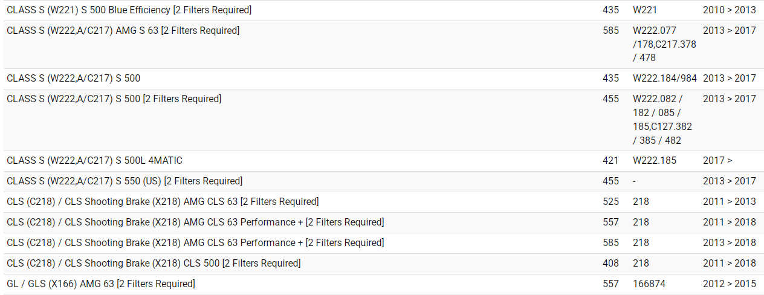Image resolution: width=764 pixels, height=295 pixels.
Task: Click the AMG CLS 63 525hp row name
Action: tap(163, 202)
